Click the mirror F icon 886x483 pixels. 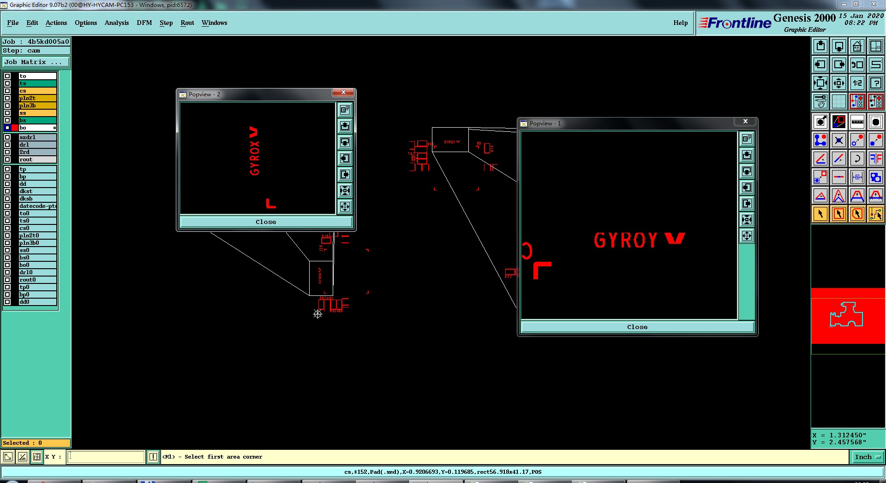click(876, 159)
